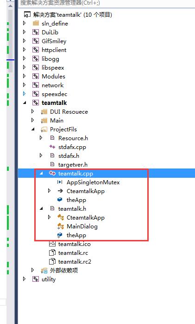Click the theApp variable icon under teamtalk.cpp
The image size is (195, 324).
click(x=60, y=200)
